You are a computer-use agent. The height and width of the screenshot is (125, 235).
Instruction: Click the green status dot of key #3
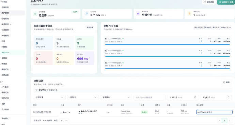[x=123, y=63]
